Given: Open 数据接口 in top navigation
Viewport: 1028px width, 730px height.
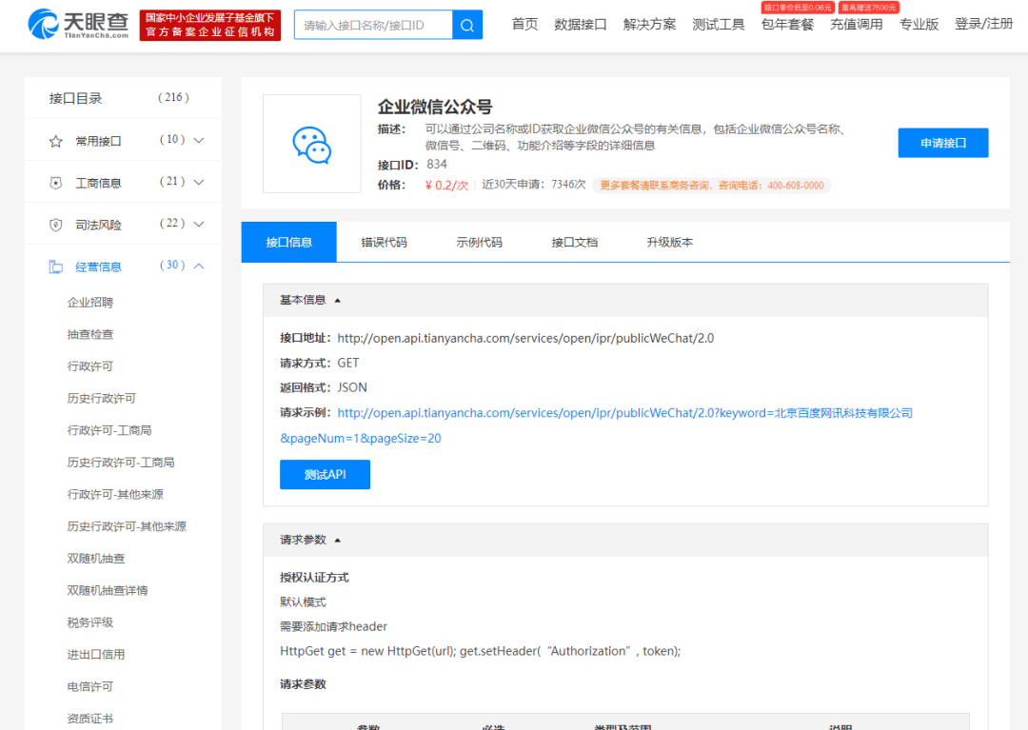Looking at the screenshot, I should point(581,24).
